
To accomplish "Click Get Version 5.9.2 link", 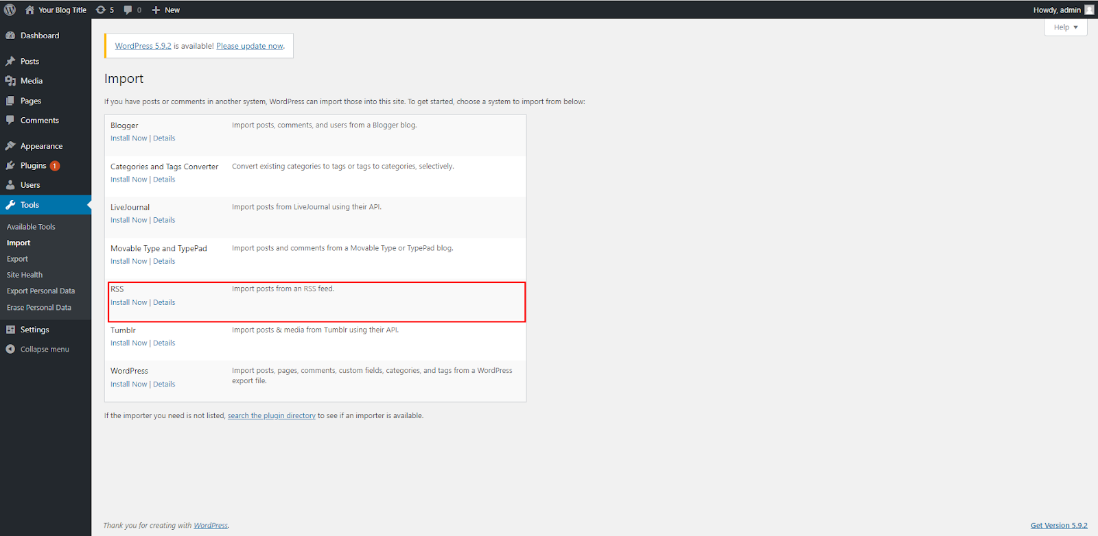I will pyautogui.click(x=1059, y=526).
